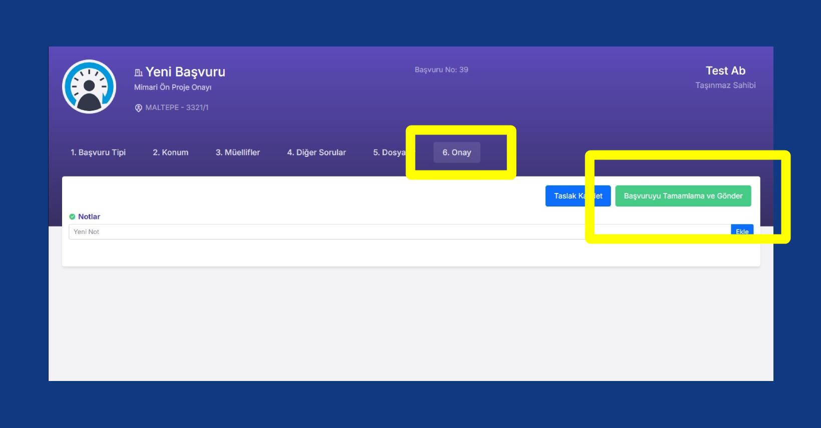Focus the Yeni Not input field

tap(399, 231)
